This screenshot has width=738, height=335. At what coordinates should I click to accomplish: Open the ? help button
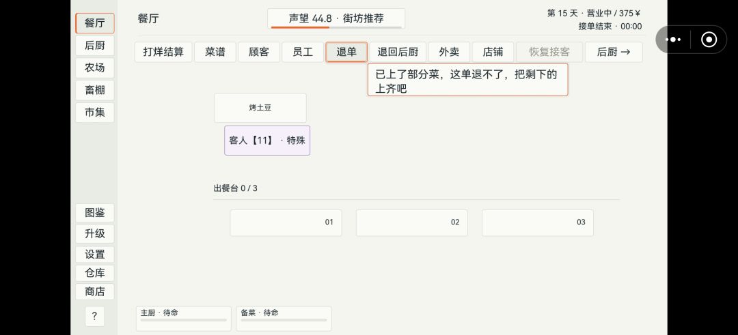(94, 316)
